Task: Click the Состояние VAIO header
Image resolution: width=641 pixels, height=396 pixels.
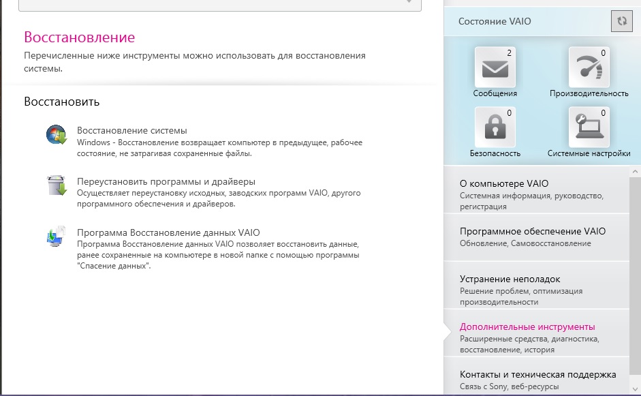Action: (495, 21)
